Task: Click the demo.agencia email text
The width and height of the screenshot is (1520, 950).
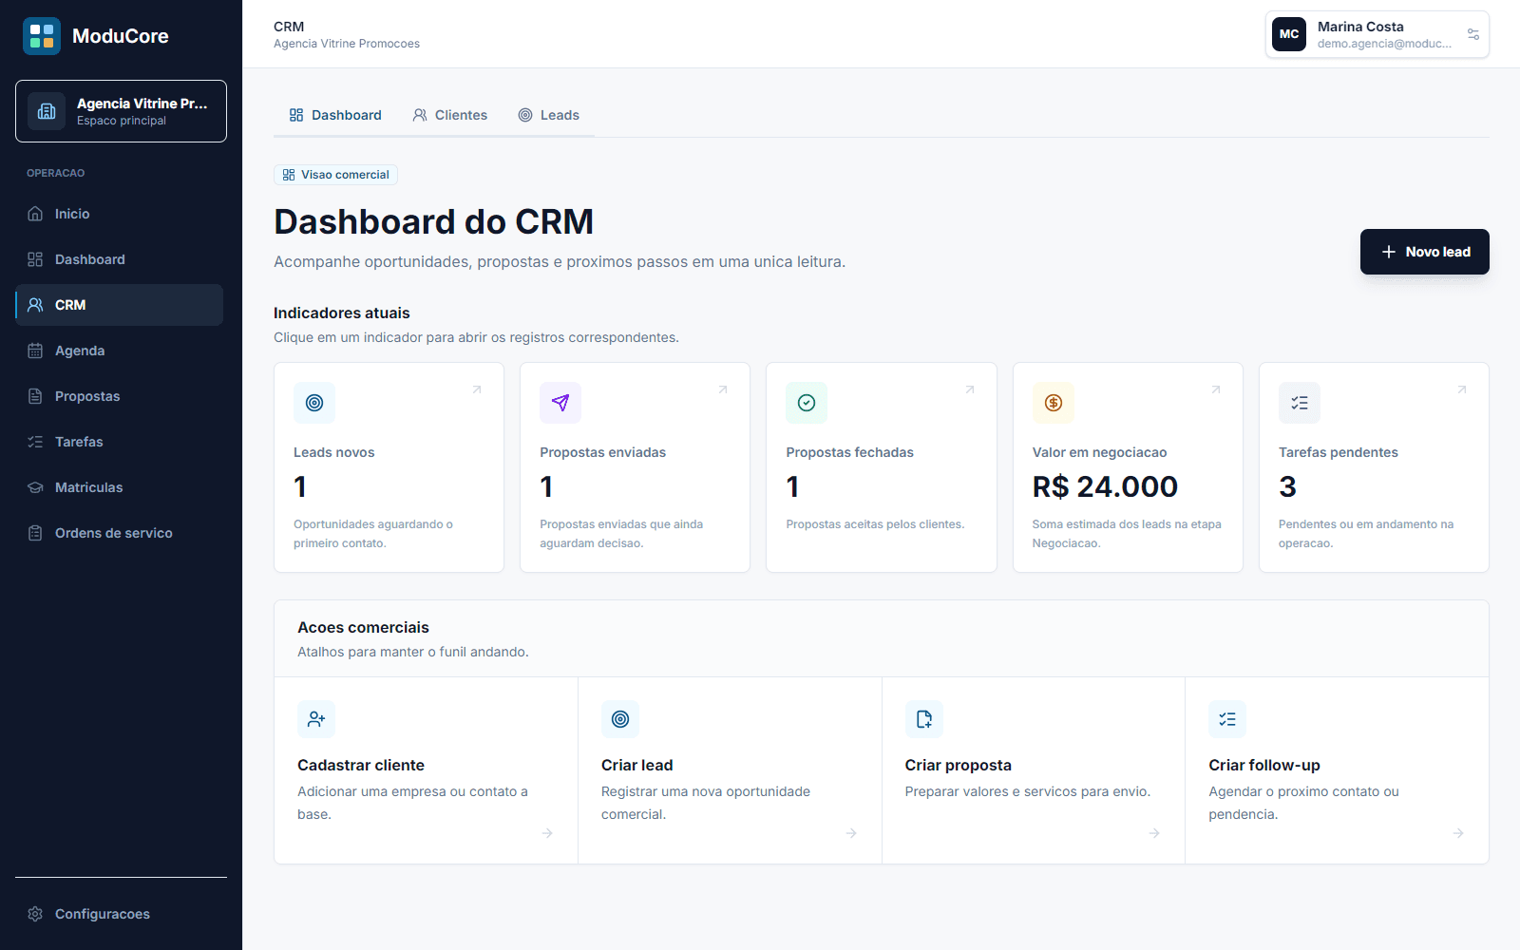Action: 1384,44
